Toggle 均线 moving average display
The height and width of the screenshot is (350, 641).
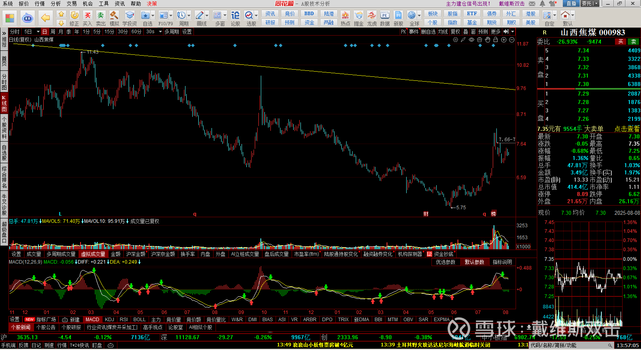[443, 32]
